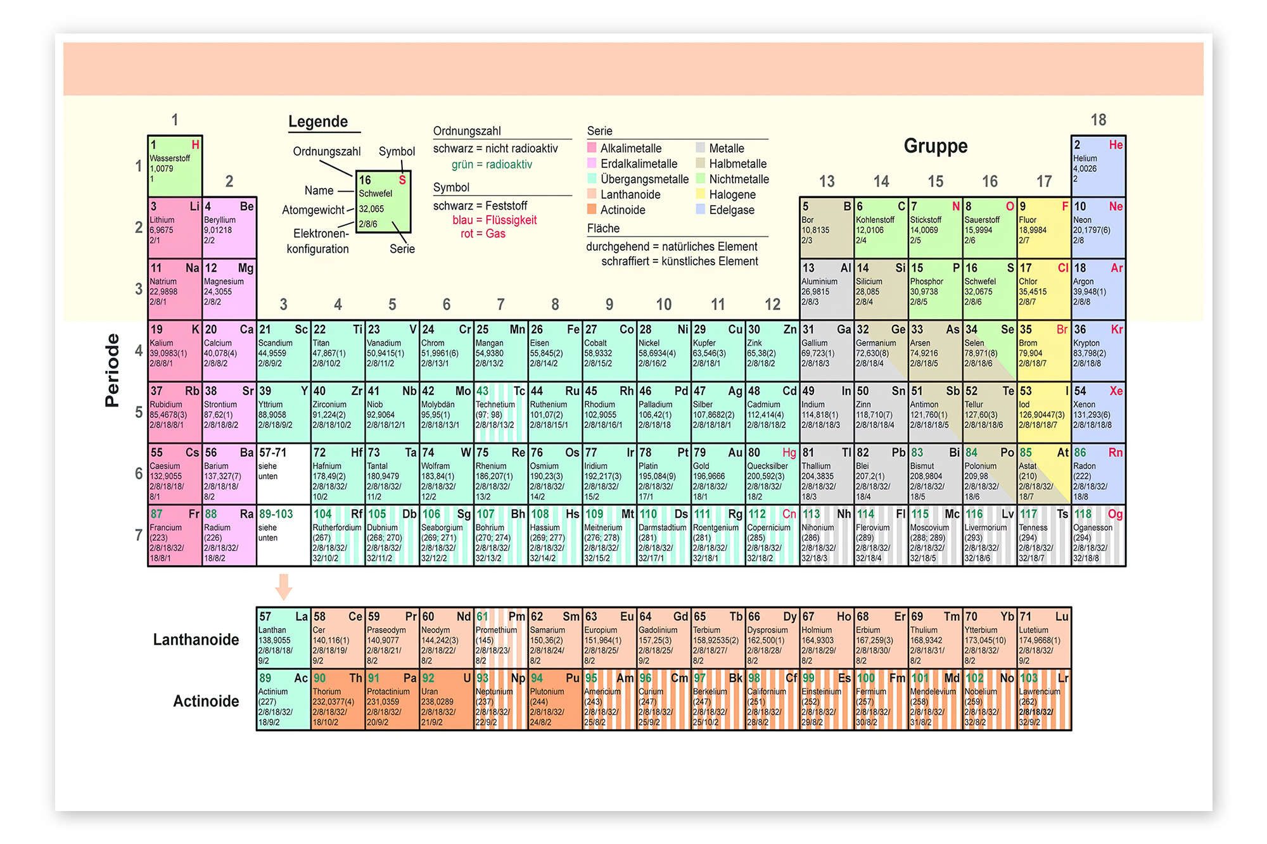Select the Lutetium (Lu) element cell
1267x844 pixels.
[x=1044, y=637]
